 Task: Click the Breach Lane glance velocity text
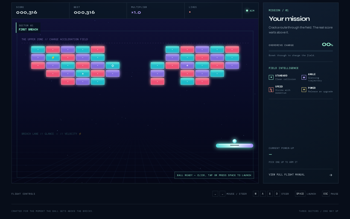[x=52, y=134]
